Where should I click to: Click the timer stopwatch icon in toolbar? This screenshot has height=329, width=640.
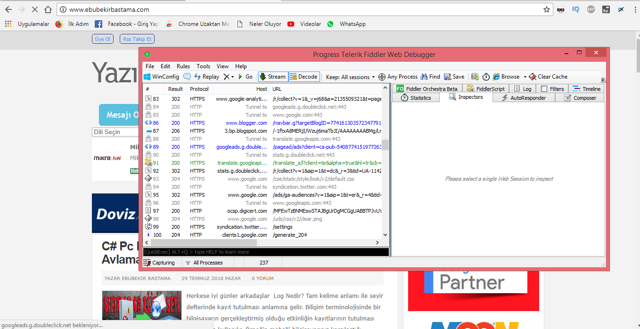click(486, 77)
